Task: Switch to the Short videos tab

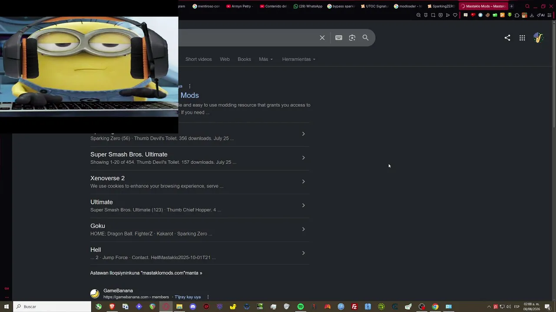Action: 199,59
